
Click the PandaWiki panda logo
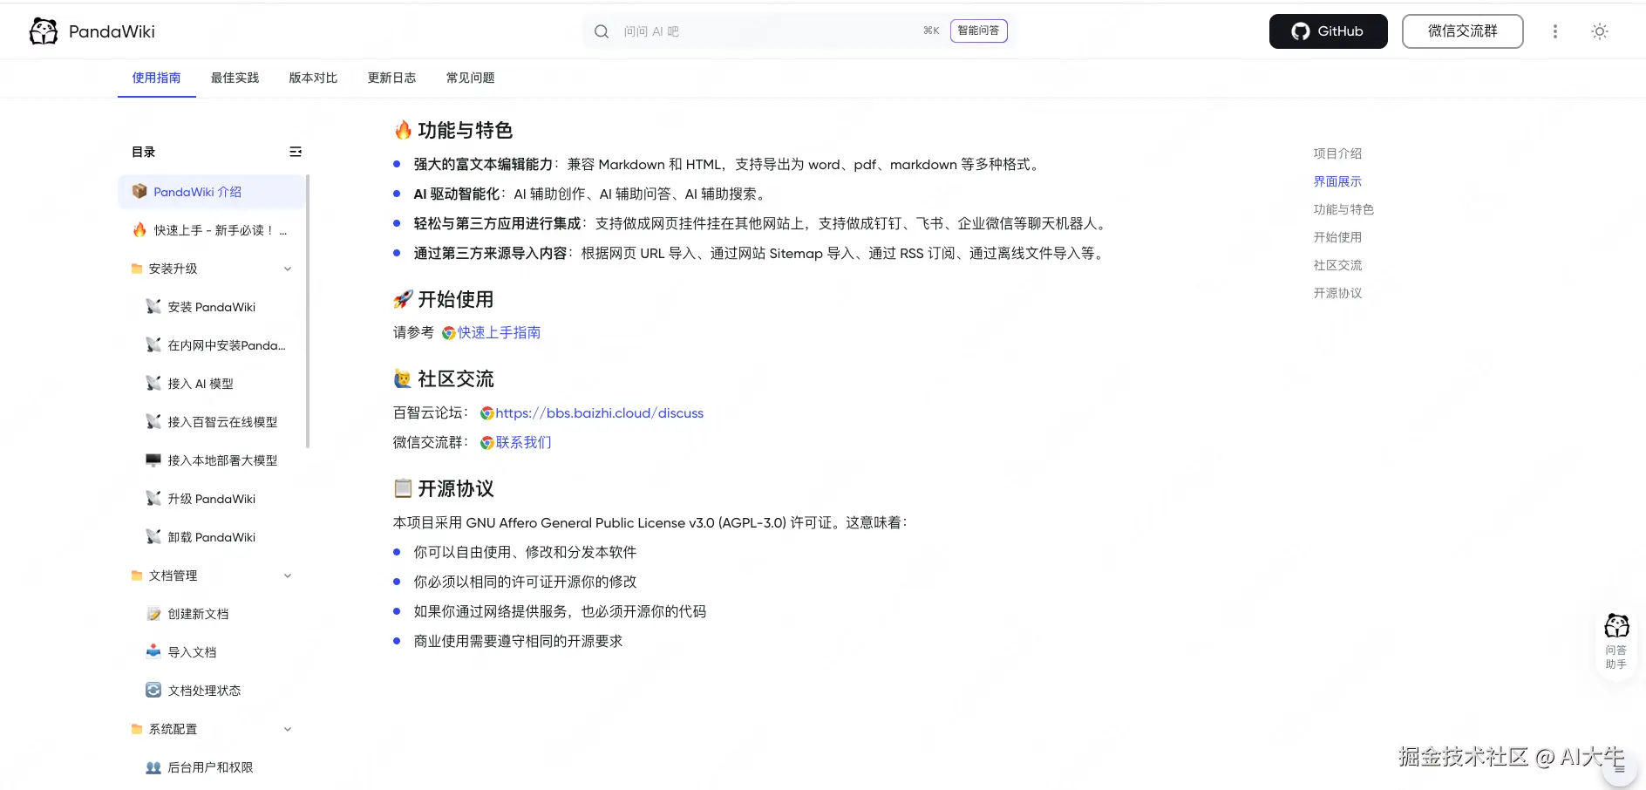(44, 31)
